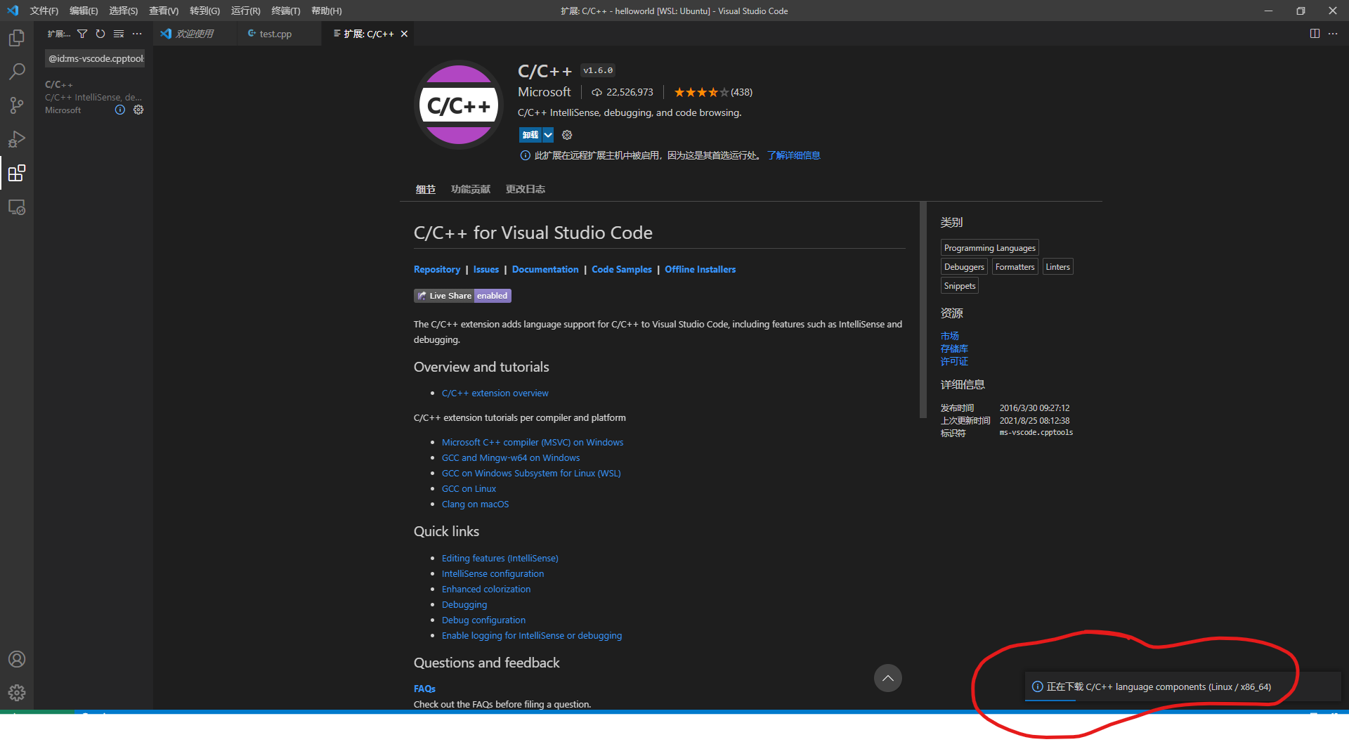Screen dimensions: 1349x742
Task: Click info icon on C/C++ list item
Action: tap(120, 110)
